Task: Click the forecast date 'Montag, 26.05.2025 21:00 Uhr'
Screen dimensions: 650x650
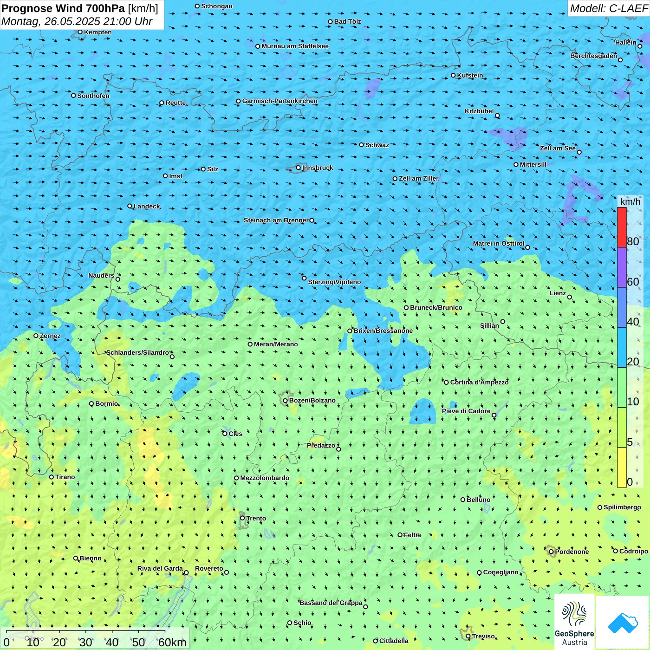Action: (x=77, y=21)
